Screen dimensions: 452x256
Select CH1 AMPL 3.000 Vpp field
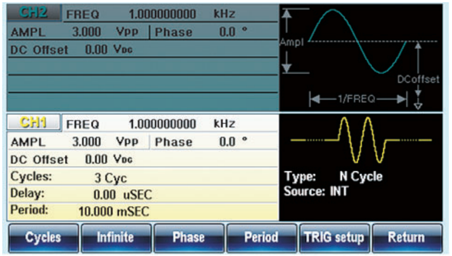point(78,142)
